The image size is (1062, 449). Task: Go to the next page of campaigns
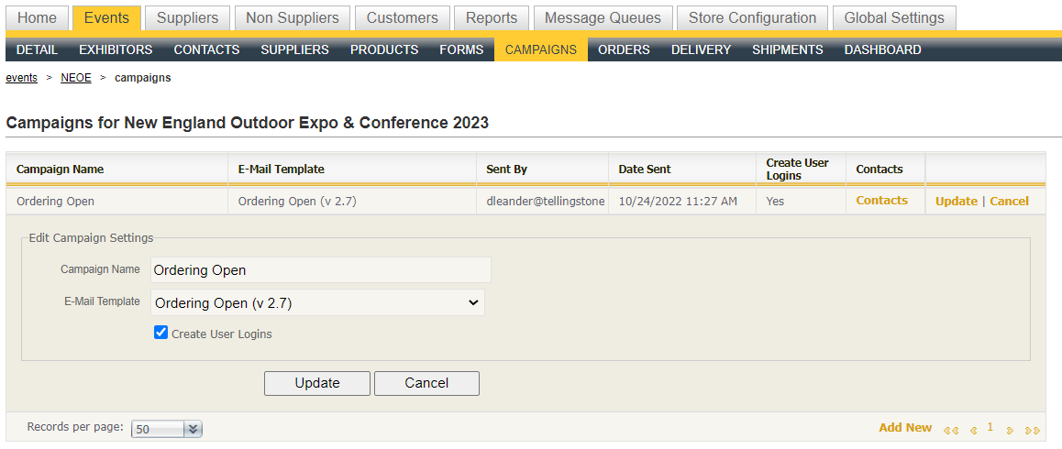click(x=1010, y=430)
